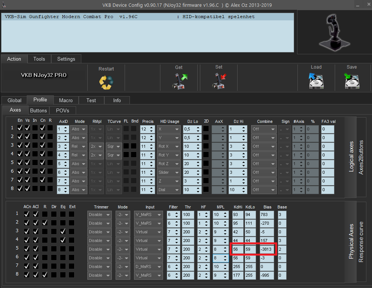This screenshot has width=372, height=288.
Task: Toggle Vs checkbox for logical axis 2
Action: tap(27, 136)
